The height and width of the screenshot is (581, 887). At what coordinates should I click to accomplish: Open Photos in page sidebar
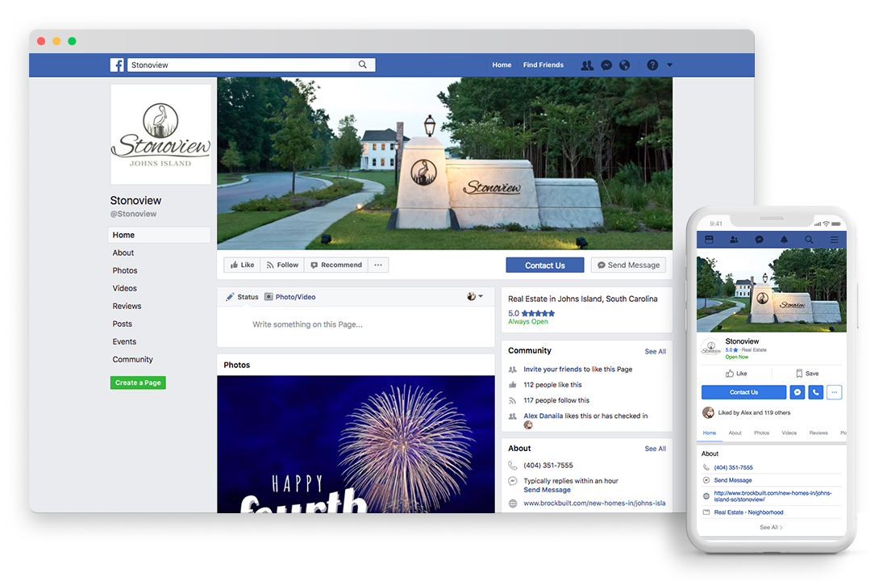pos(125,270)
